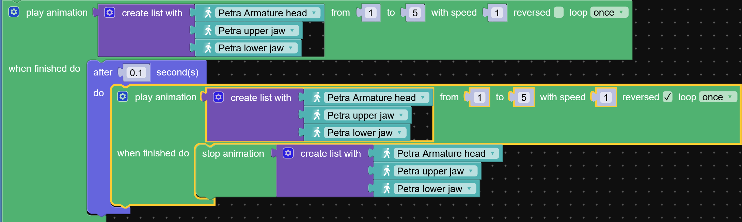This screenshot has width=742, height=222.
Task: Select the 'stop animation' block label
Action: click(x=233, y=153)
